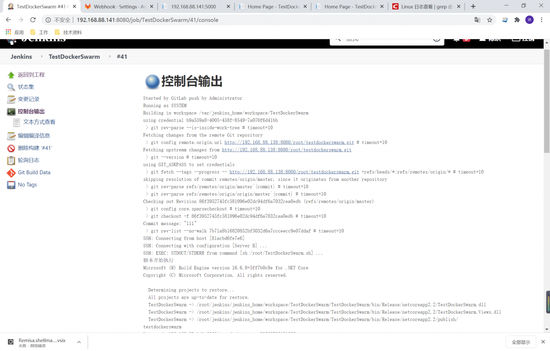This screenshot has width=550, height=351.
Task: Open the Chrome three-dot menu
Action: [542, 20]
